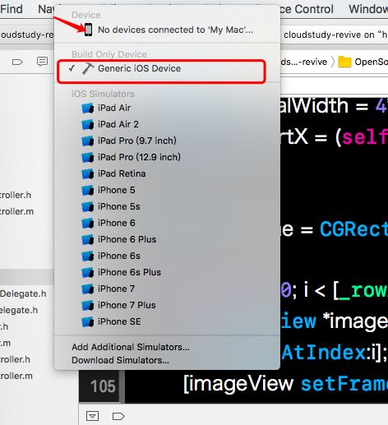Open the bottom troller.m file in navigator

(16, 376)
